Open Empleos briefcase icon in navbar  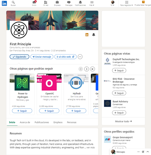pos(57,3)
